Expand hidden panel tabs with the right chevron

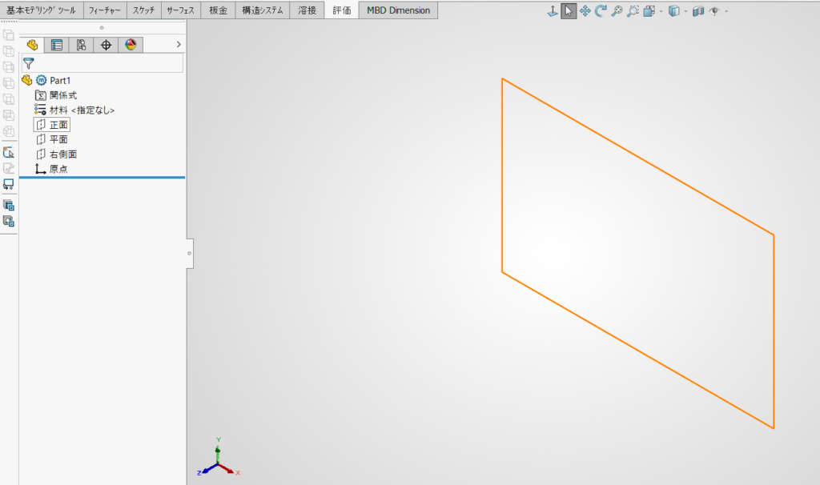tap(178, 45)
